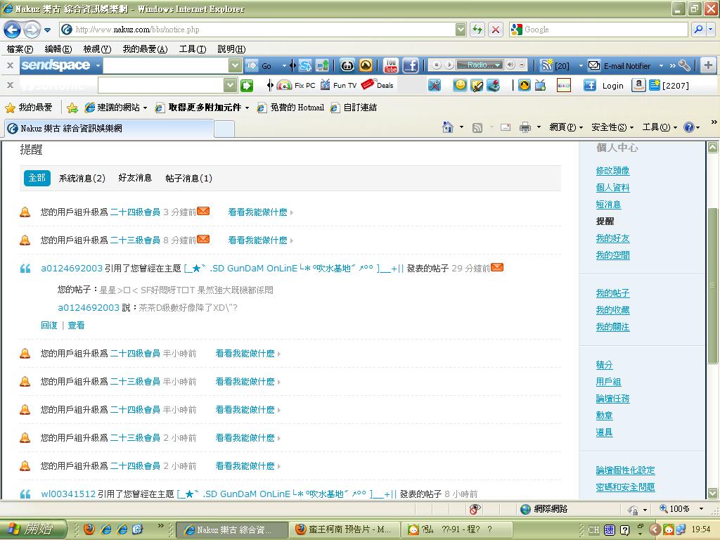Click the radio play button on sendspace toolbar

click(x=449, y=65)
